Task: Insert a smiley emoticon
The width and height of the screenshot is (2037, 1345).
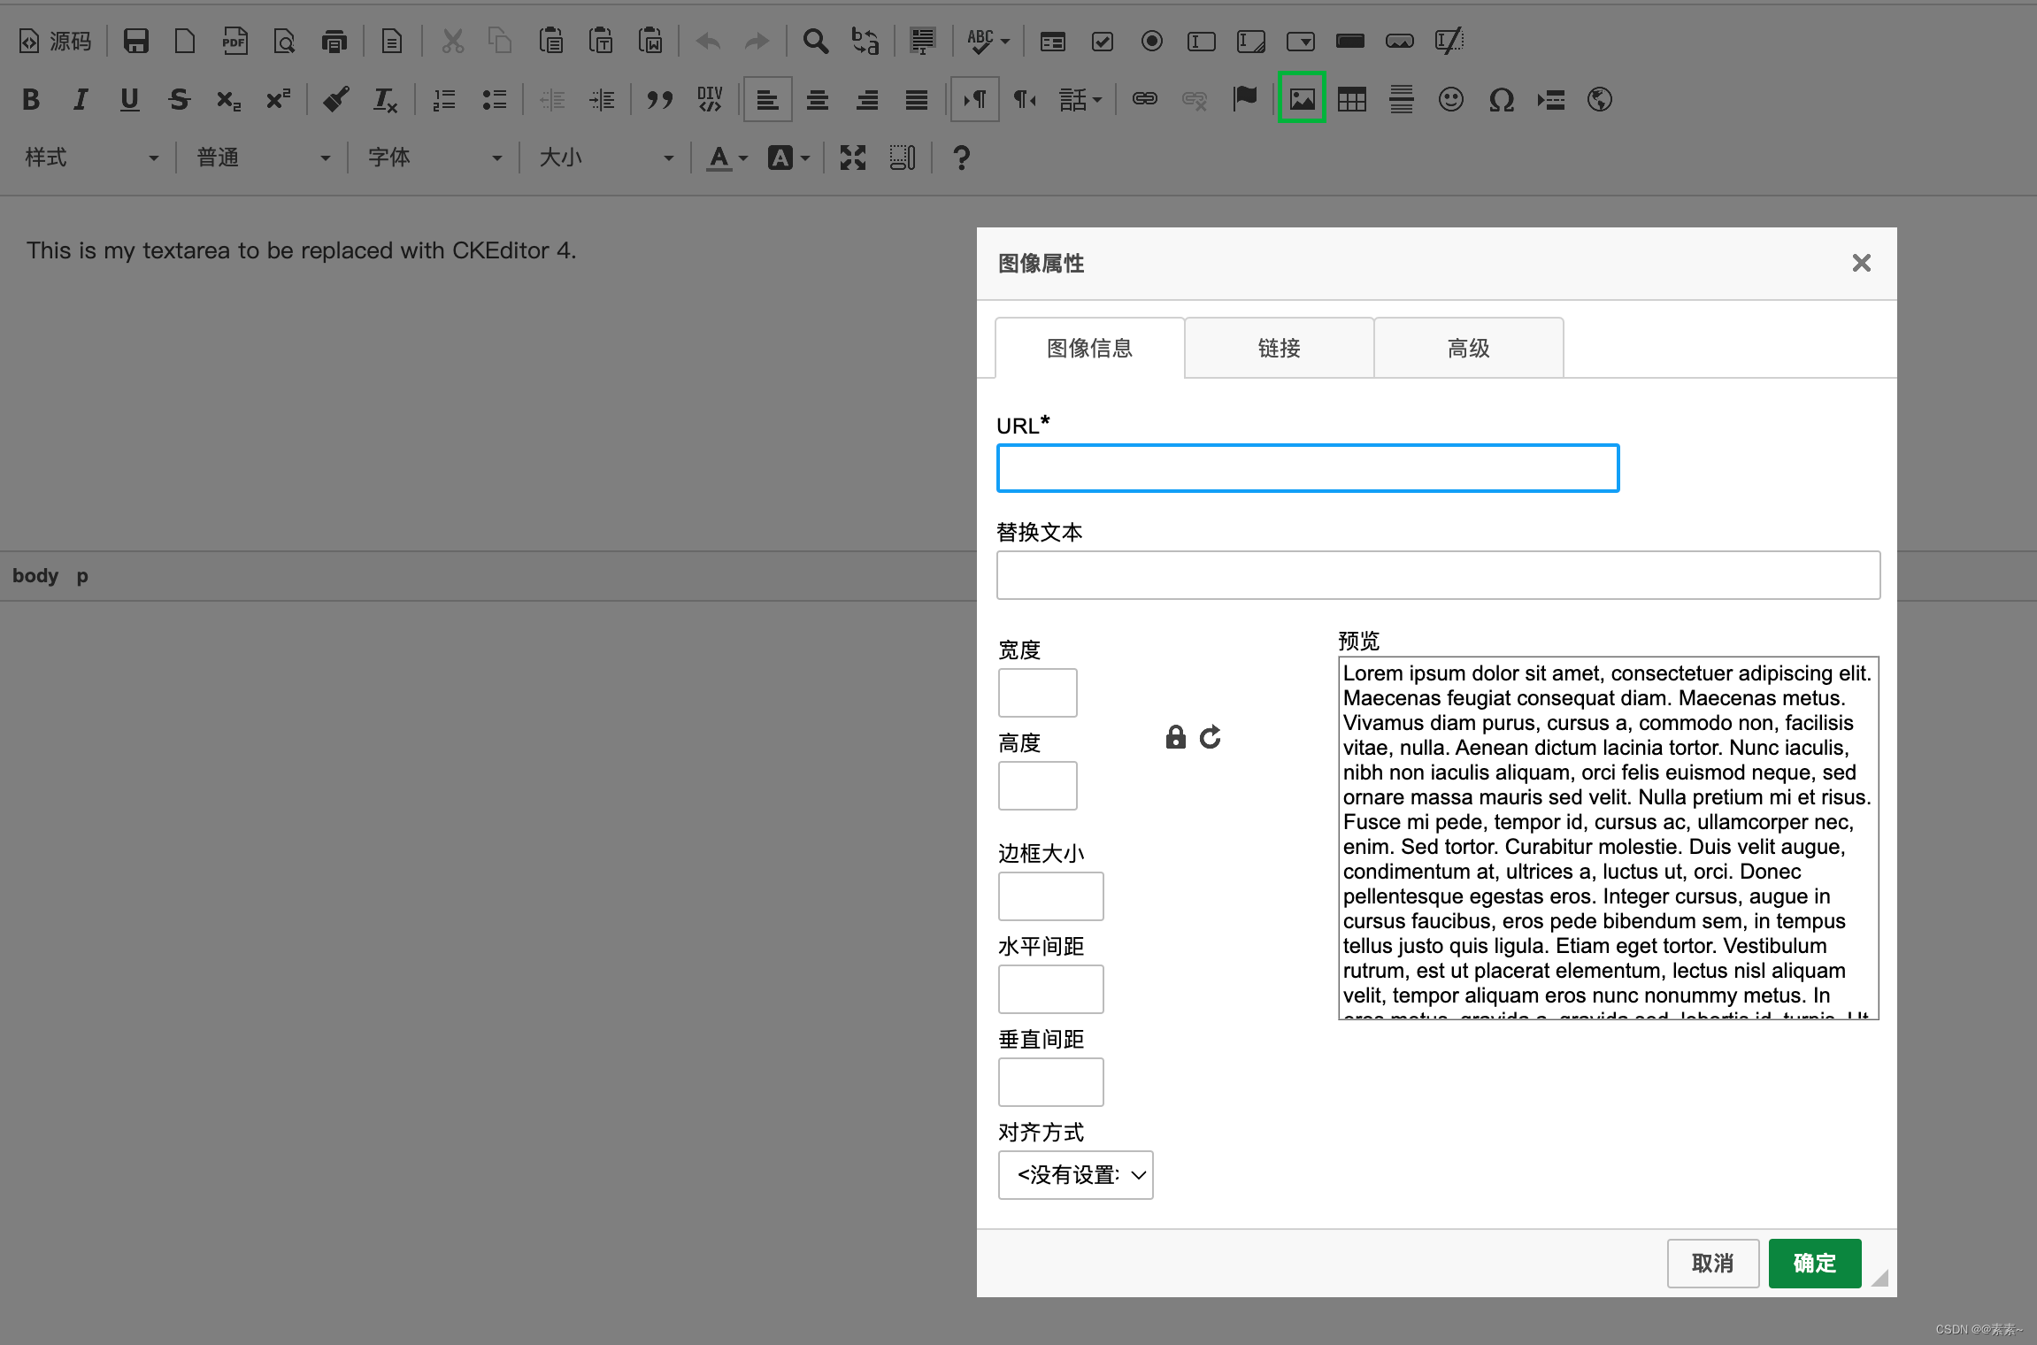Action: tap(1452, 99)
